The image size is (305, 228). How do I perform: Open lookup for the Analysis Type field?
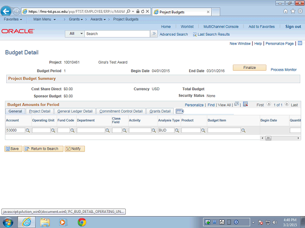[177, 131]
